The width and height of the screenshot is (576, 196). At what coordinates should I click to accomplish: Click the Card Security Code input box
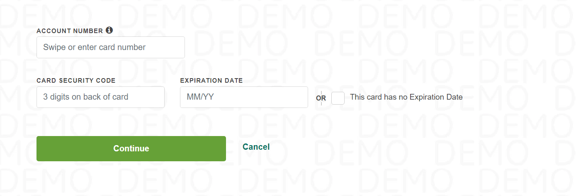[x=100, y=97]
